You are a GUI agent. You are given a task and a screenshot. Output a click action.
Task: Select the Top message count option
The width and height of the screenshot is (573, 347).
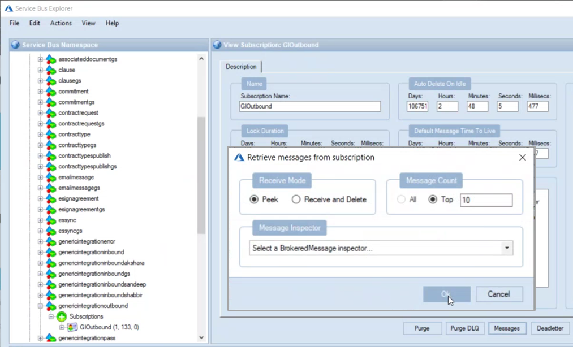pos(433,199)
